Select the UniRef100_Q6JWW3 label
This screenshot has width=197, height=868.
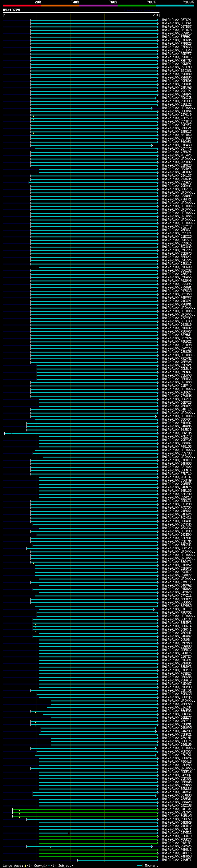coord(177,796)
